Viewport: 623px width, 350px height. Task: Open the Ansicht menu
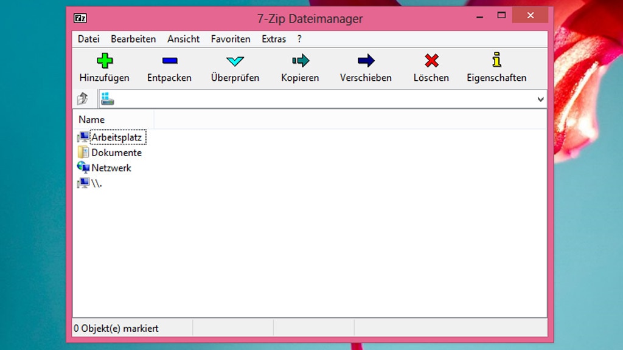(x=183, y=39)
